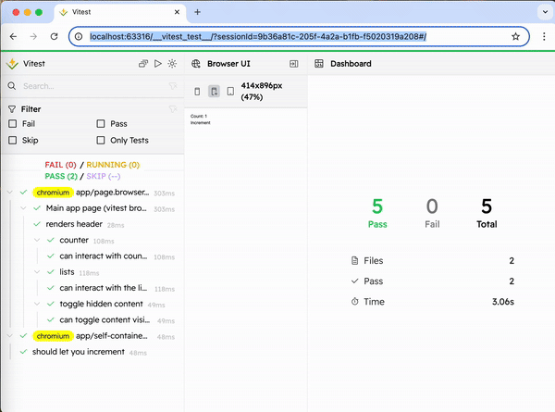Clear search using the icon in the search row
This screenshot has height=412, width=555.
pos(172,86)
